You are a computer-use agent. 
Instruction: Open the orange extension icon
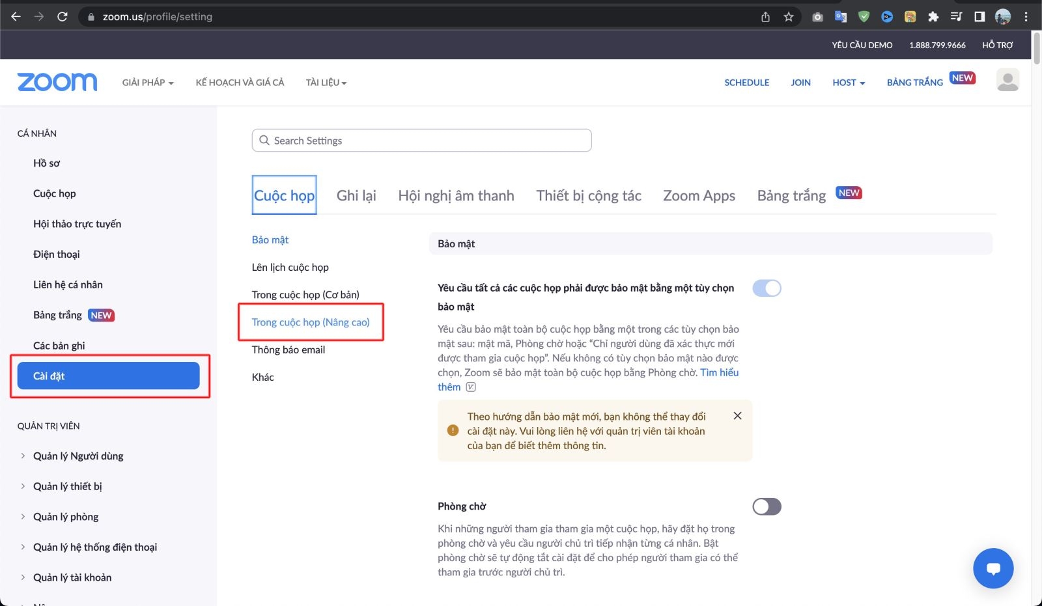click(910, 17)
